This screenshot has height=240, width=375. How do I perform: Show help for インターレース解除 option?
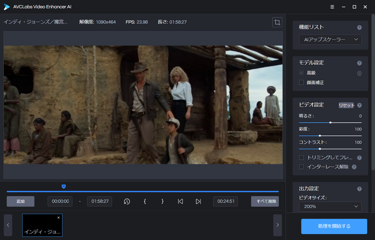(354, 167)
